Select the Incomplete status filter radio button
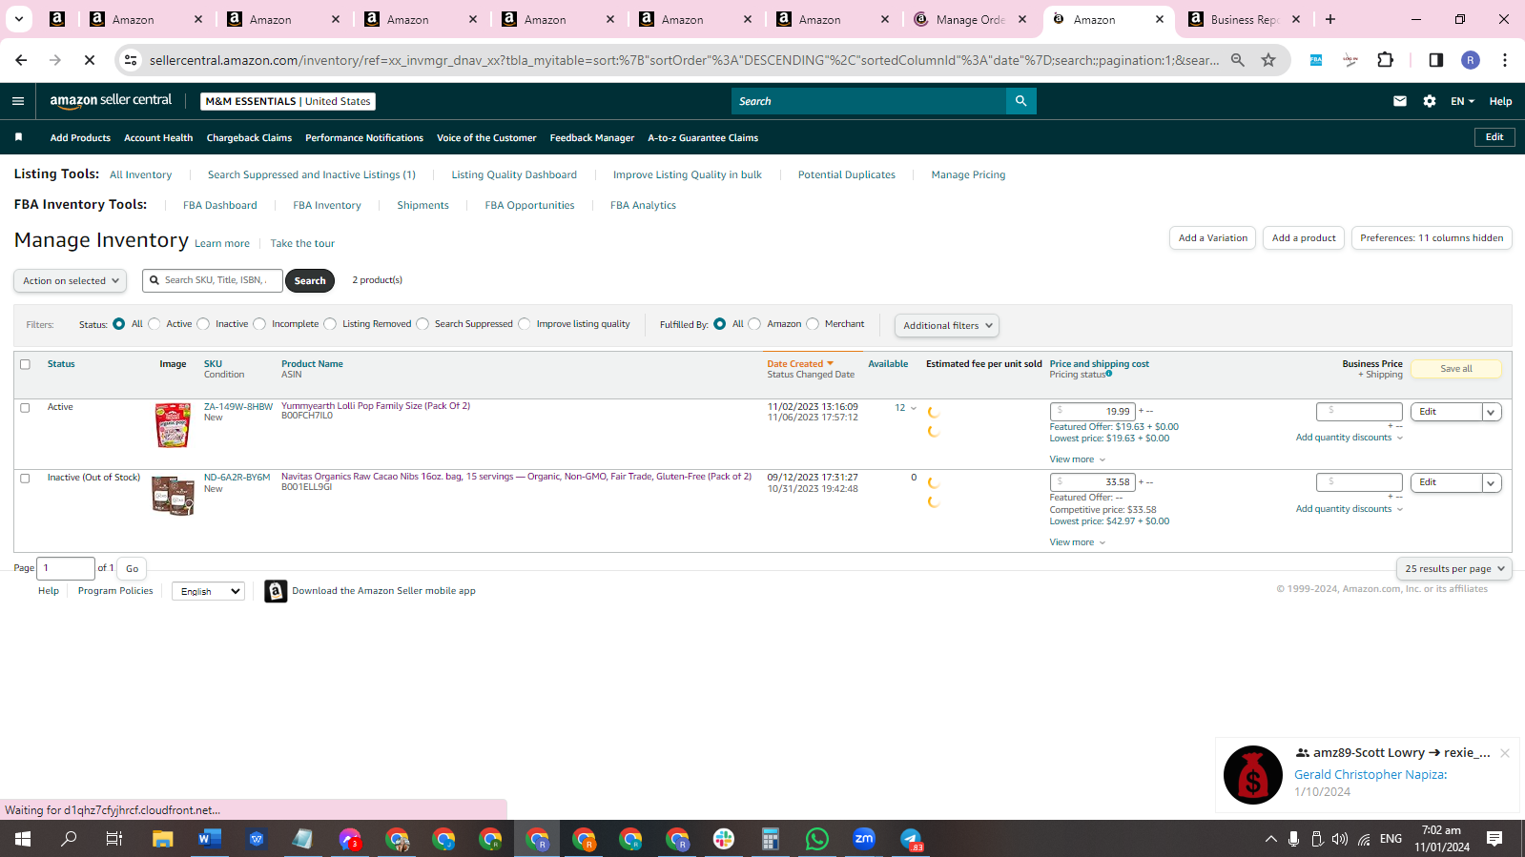Image resolution: width=1525 pixels, height=857 pixels. pyautogui.click(x=259, y=324)
